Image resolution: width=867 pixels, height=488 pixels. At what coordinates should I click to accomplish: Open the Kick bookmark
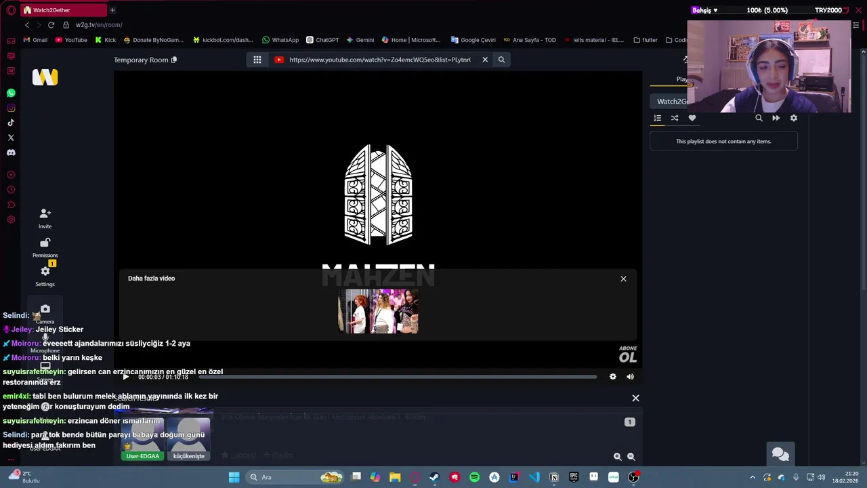[x=106, y=40]
